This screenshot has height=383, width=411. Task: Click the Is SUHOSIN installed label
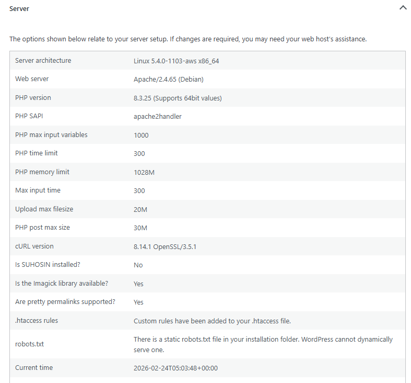[48, 265]
